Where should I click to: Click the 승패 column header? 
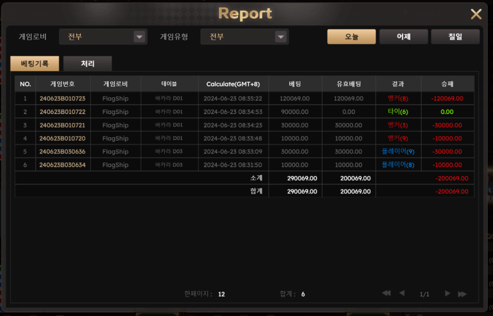click(448, 84)
